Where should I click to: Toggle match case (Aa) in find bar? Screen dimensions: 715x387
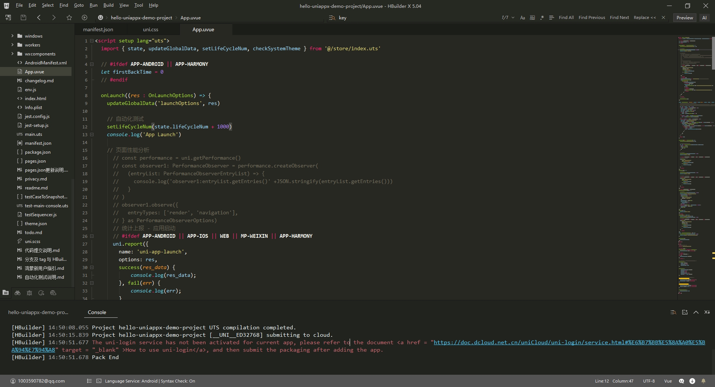pos(522,17)
